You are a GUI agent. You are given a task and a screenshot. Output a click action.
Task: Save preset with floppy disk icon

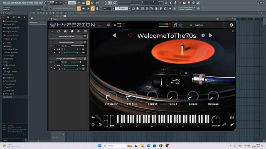pos(72,31)
